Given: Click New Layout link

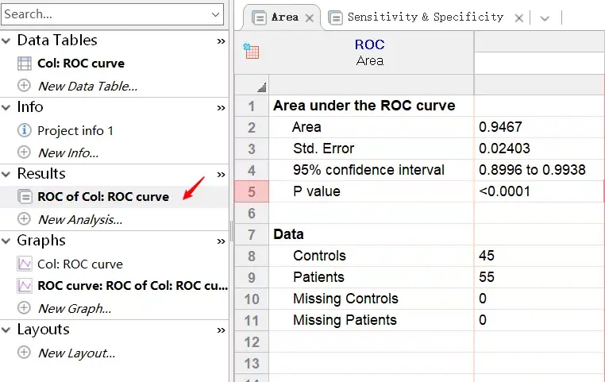Looking at the screenshot, I should tap(76, 353).
